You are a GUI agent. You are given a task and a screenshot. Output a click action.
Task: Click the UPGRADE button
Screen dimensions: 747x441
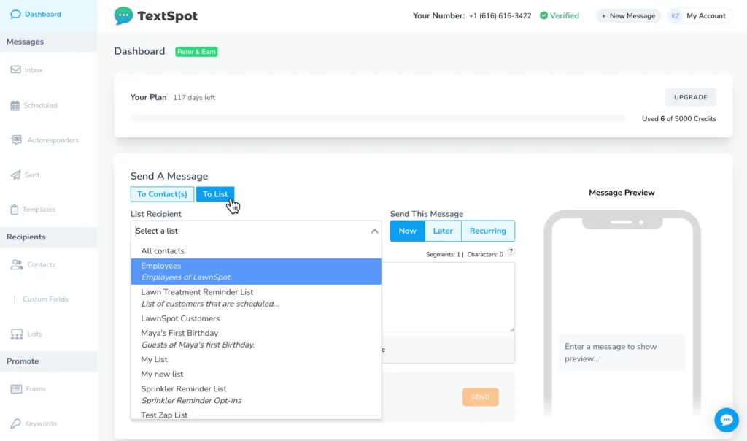[x=690, y=97]
